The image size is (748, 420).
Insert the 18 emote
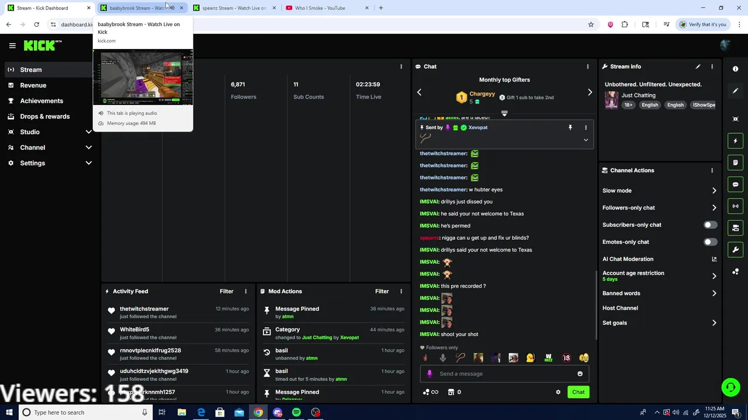pos(566,358)
